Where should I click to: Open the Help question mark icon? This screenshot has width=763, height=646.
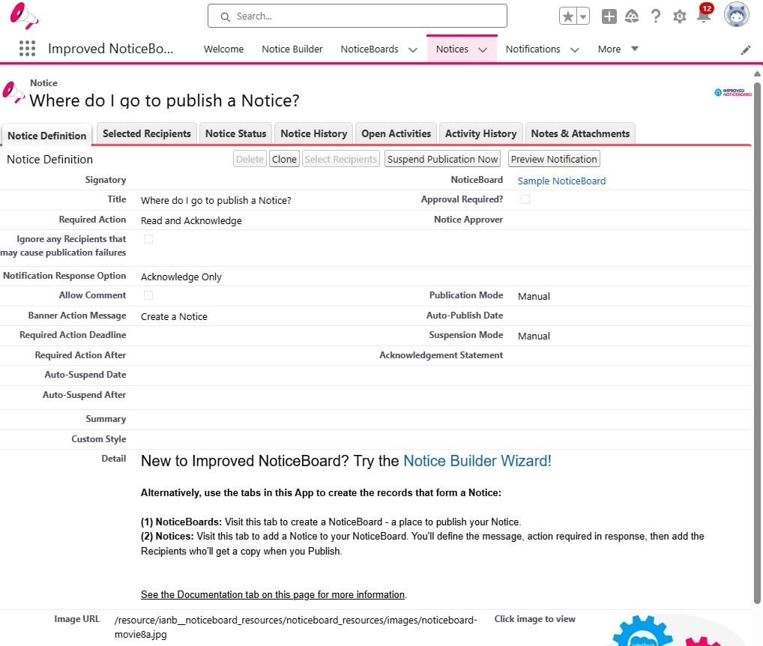pyautogui.click(x=656, y=16)
